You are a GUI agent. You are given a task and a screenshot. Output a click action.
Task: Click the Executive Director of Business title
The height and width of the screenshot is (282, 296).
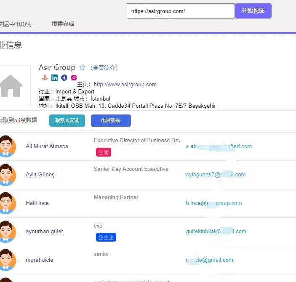pos(137,140)
